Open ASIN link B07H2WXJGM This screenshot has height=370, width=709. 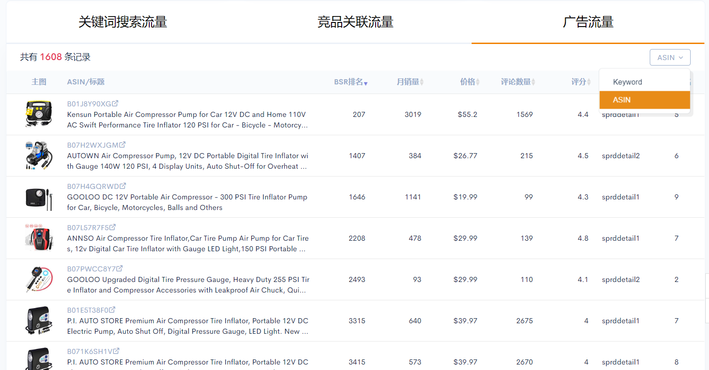click(x=93, y=145)
